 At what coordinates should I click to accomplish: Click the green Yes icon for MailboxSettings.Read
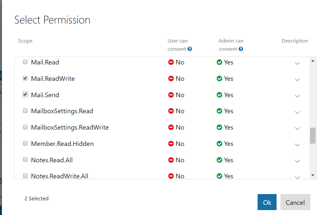coord(220,111)
